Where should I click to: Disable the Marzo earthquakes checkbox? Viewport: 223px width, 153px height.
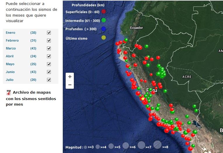coord(49,49)
